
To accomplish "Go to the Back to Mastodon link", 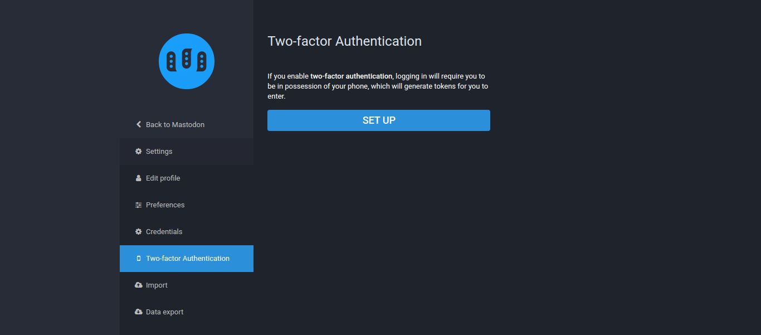I will tap(187, 125).
